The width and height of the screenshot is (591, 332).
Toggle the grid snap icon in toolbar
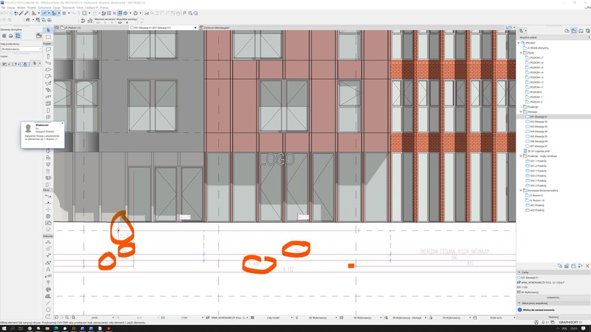coord(64,13)
